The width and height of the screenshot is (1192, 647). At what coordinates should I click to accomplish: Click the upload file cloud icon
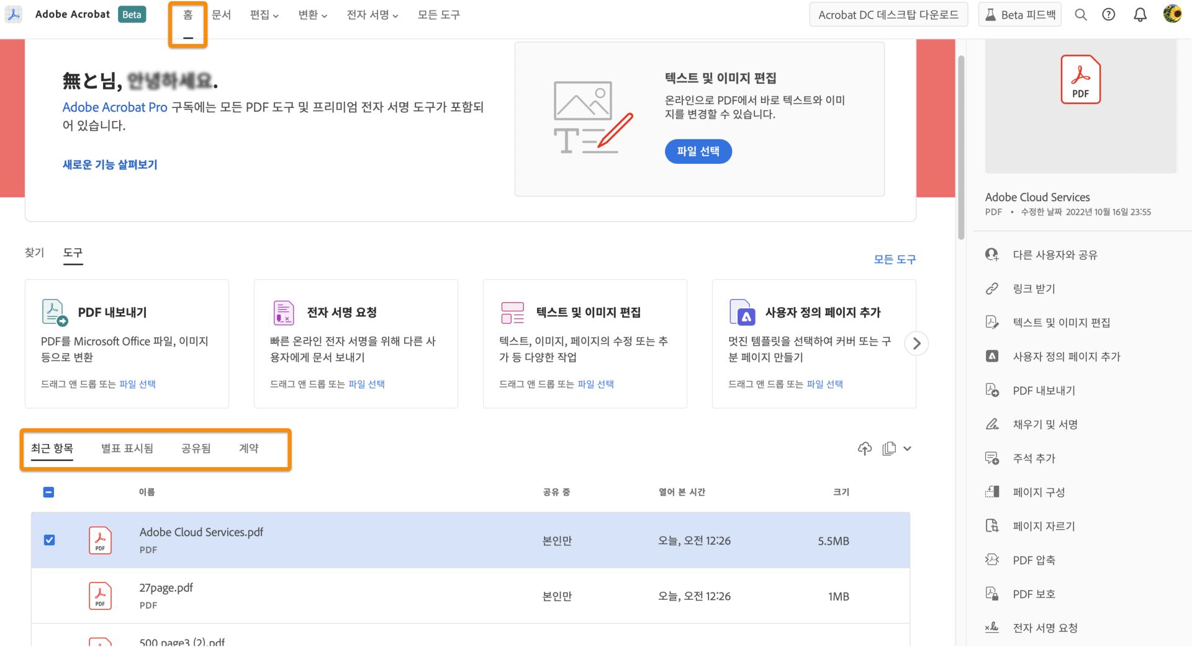click(x=865, y=448)
